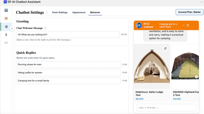Click the 31/60 character counter
204x114 pixels.
(124, 81)
